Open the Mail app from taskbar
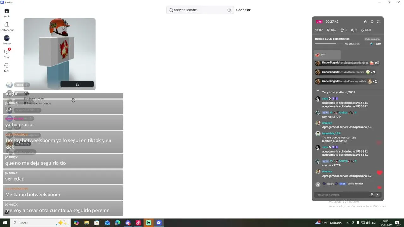 pyautogui.click(x=107, y=223)
